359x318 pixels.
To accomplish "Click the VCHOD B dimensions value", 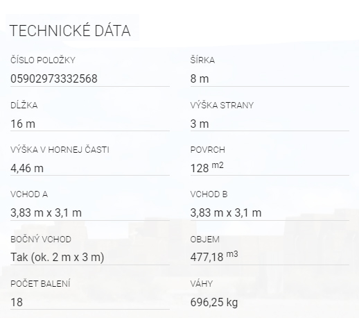I will click(x=226, y=212).
